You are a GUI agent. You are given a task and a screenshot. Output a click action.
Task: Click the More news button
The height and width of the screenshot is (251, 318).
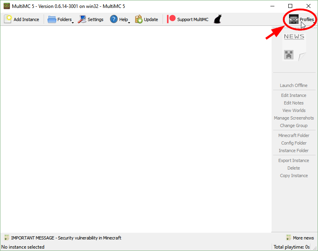click(x=300, y=238)
